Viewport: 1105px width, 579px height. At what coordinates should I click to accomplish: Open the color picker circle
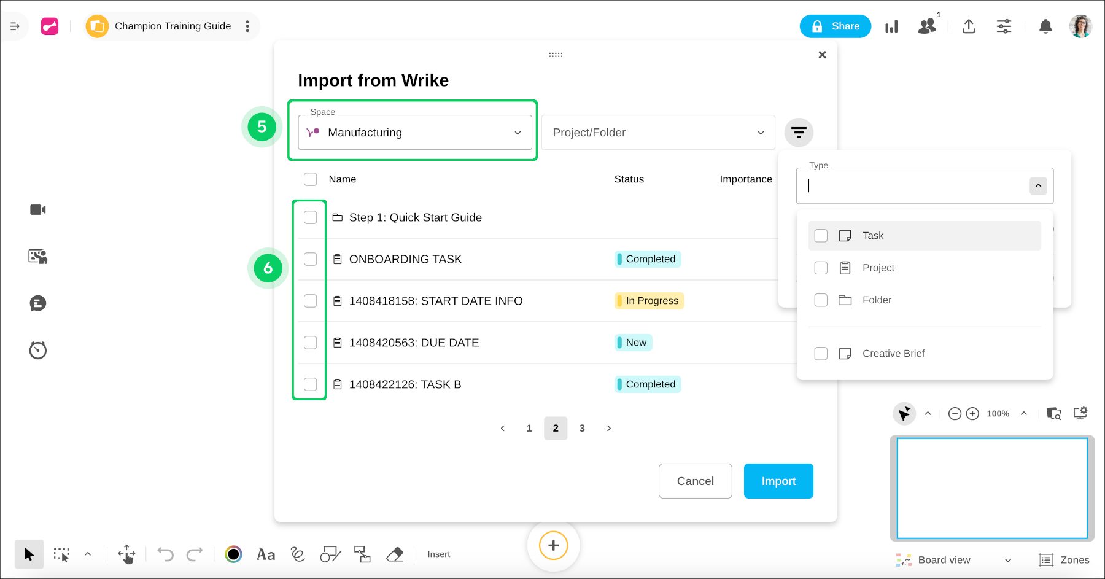pos(233,554)
